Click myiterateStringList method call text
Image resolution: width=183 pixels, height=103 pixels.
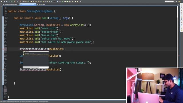click(34, 49)
